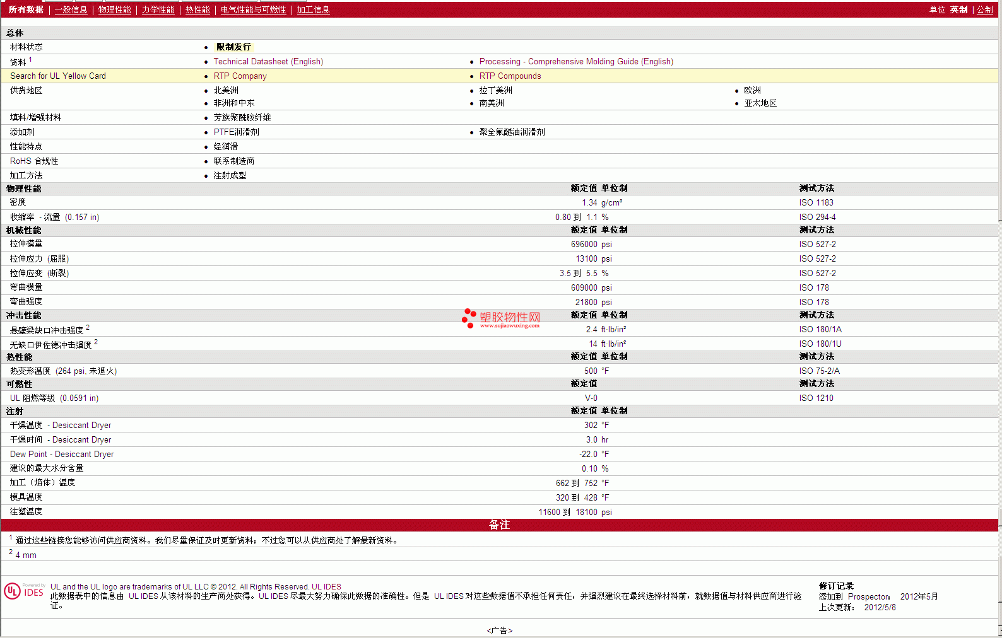
Task: Click injection pressure value 11600 到 18100 psi
Action: 575,512
